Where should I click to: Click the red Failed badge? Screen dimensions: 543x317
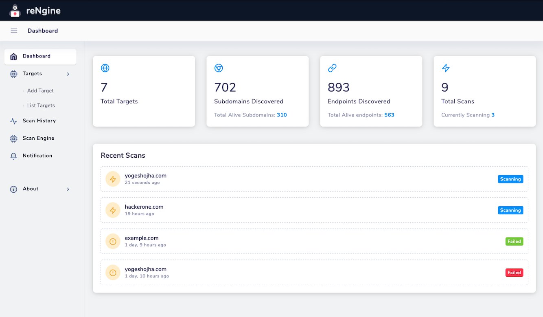pyautogui.click(x=514, y=273)
